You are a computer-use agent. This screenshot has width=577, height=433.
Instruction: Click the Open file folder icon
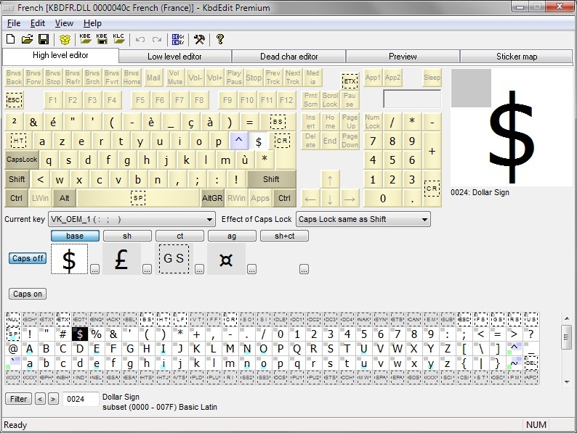[28, 39]
